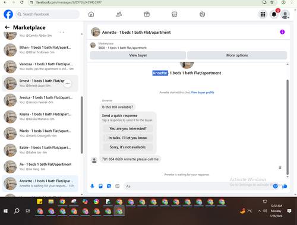Go to the Home feed icon
This screenshot has width=297, height=225.
point(91,14)
